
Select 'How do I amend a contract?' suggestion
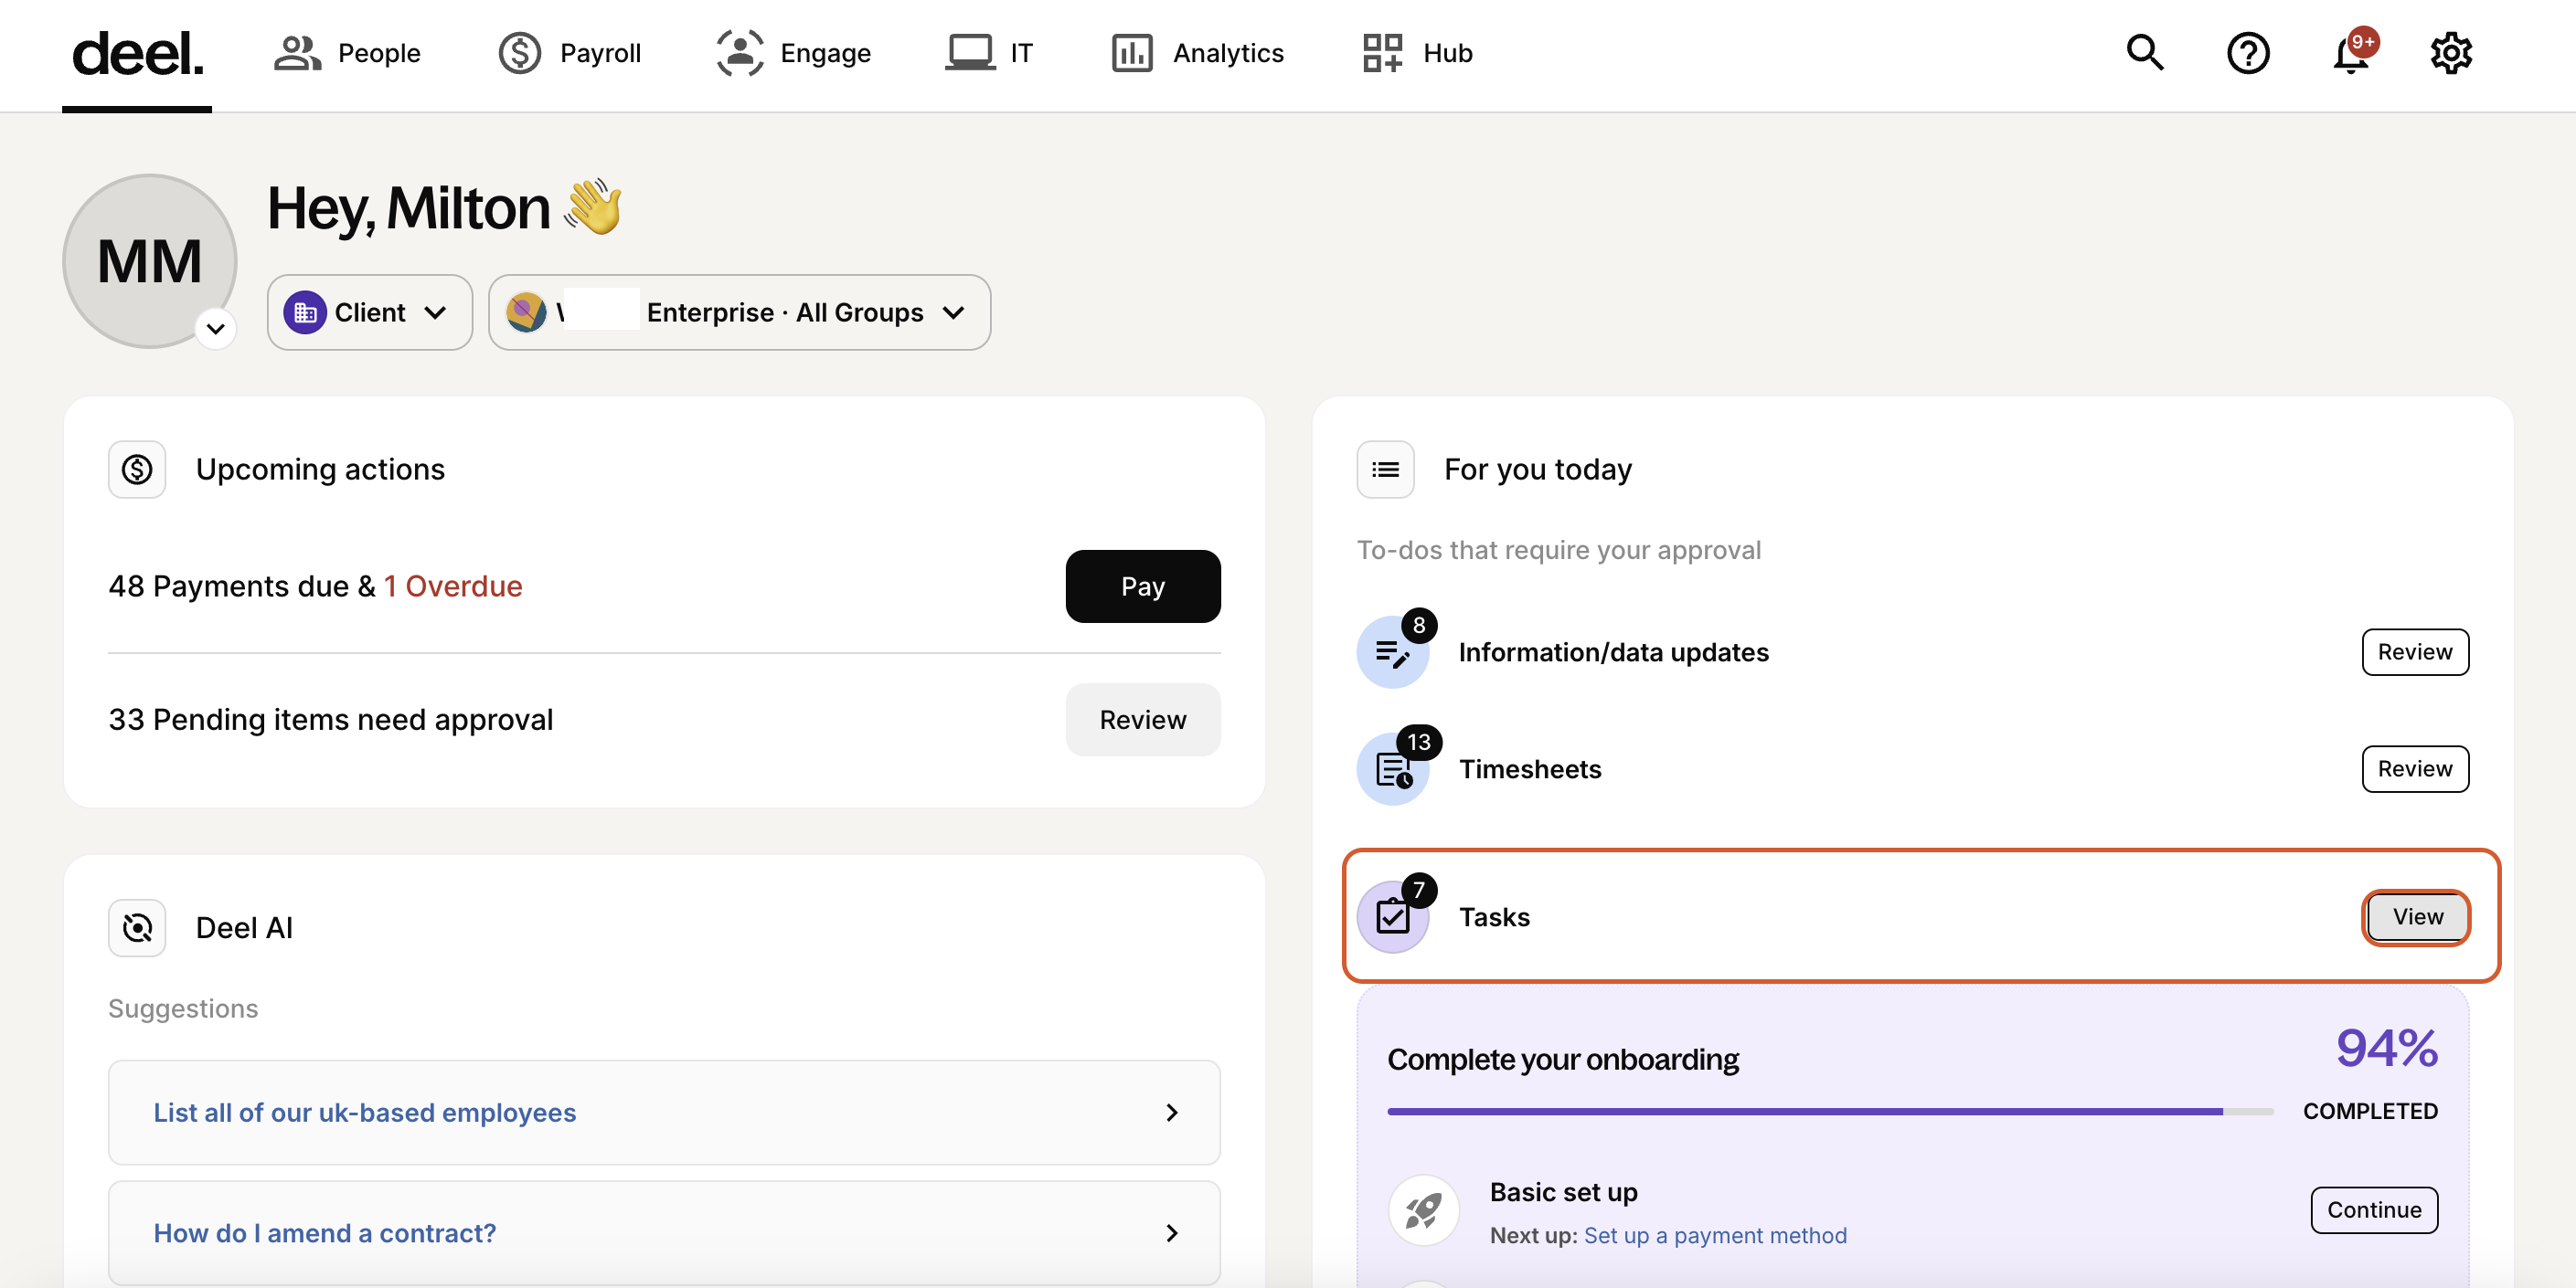click(x=664, y=1234)
